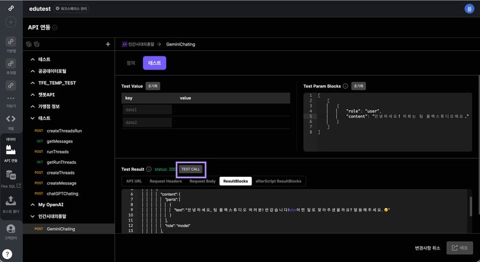This screenshot has height=262, width=480.
Task: Open Flex SQL database icon
Action: tap(11, 175)
